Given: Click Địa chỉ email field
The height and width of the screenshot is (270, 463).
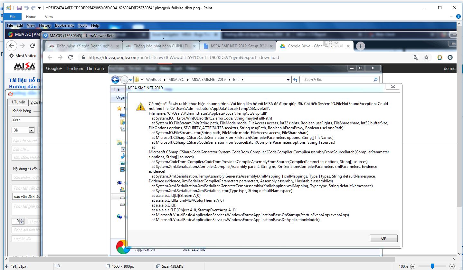Looking at the screenshot, I should click(25, 141).
